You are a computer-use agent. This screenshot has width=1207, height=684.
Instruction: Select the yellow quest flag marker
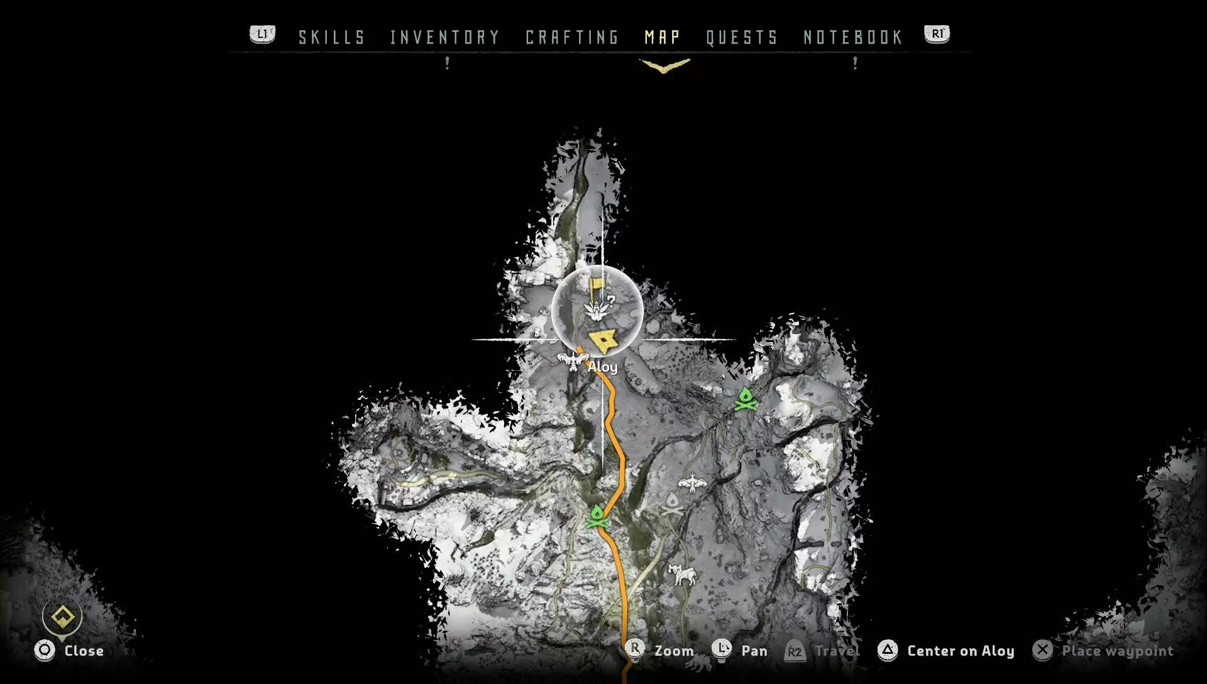596,287
